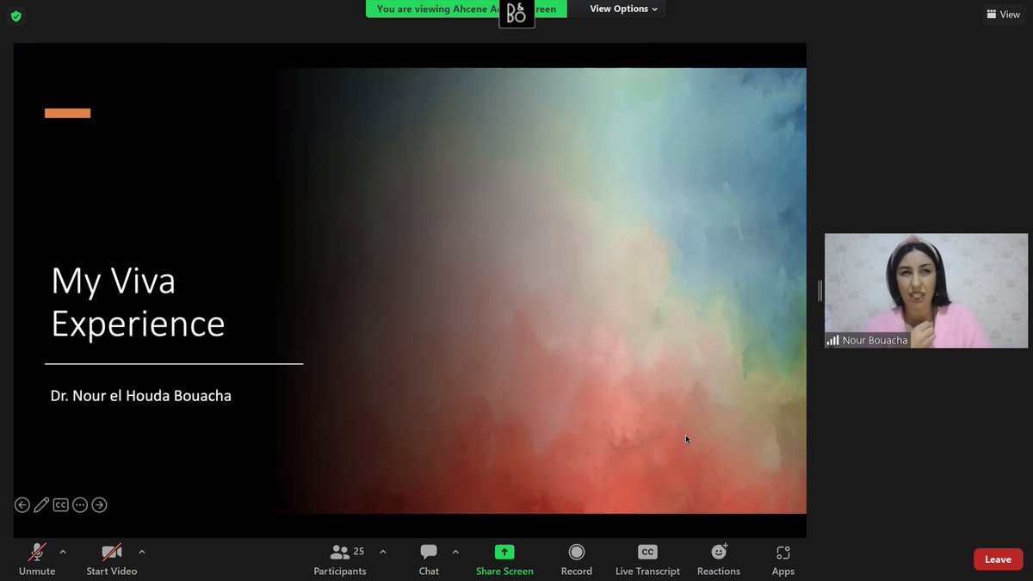Enable Live Transcript captions
Viewport: 1033px width, 581px height.
point(647,559)
